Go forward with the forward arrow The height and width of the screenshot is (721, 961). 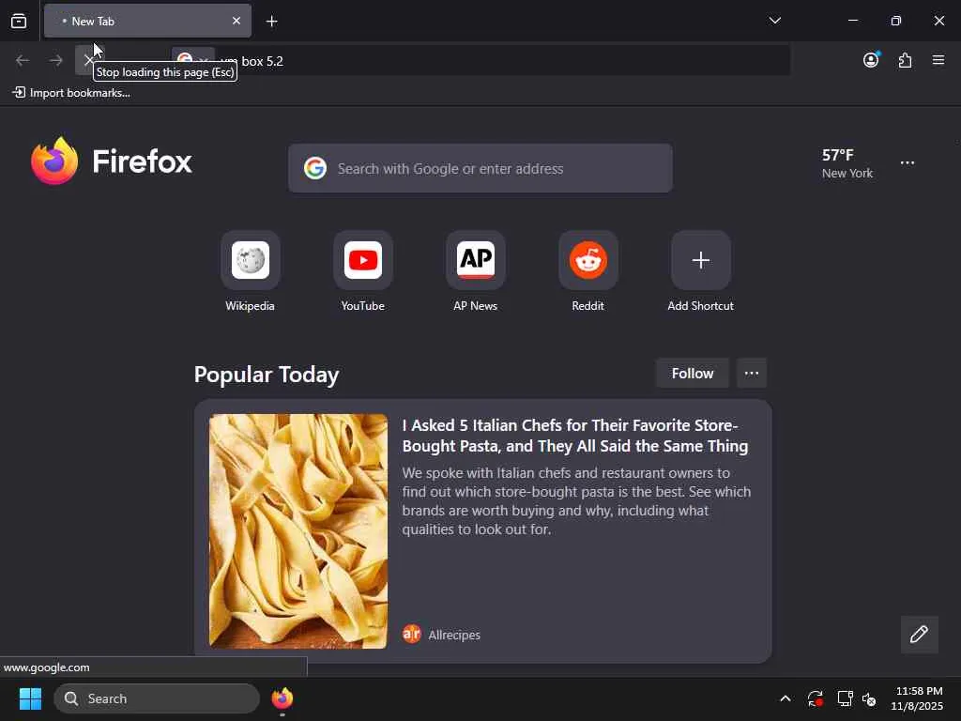pos(55,60)
